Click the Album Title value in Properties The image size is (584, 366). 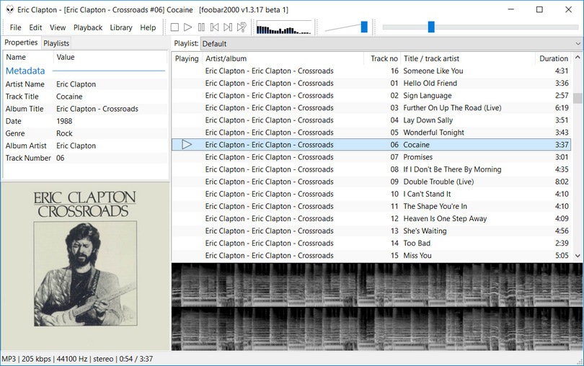(x=97, y=109)
